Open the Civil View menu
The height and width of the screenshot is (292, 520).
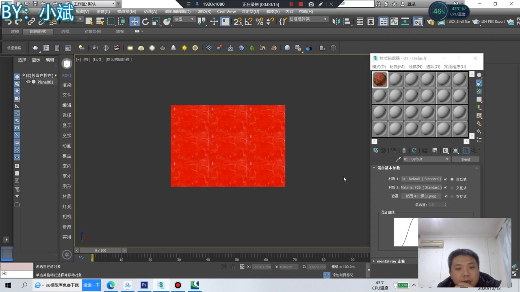tap(226, 11)
